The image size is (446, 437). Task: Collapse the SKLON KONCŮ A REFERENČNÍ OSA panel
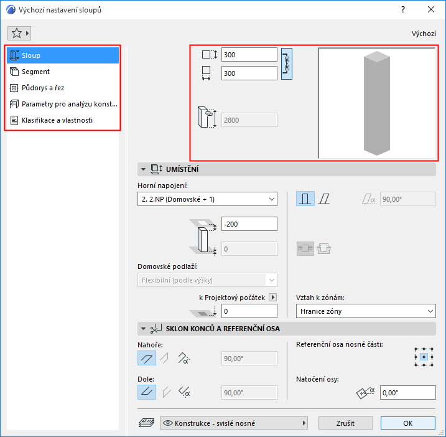click(143, 329)
